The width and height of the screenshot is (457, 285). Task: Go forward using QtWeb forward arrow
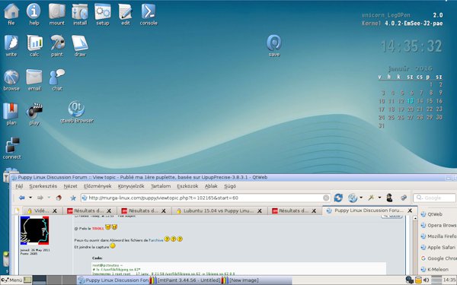pos(40,198)
